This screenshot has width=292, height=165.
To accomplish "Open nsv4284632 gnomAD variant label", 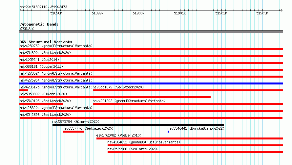I will 144,142.
